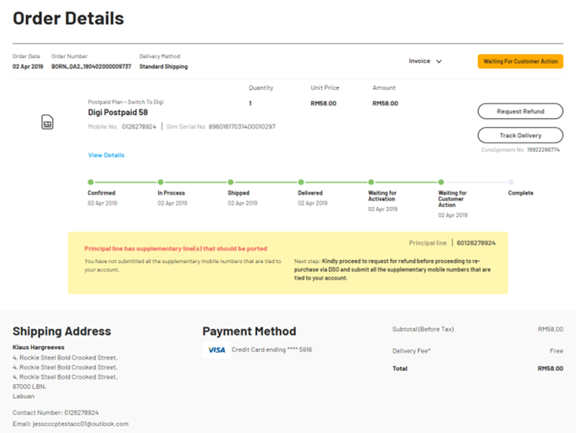The width and height of the screenshot is (576, 433).
Task: Select the In Process step dot
Action: pos(161,182)
